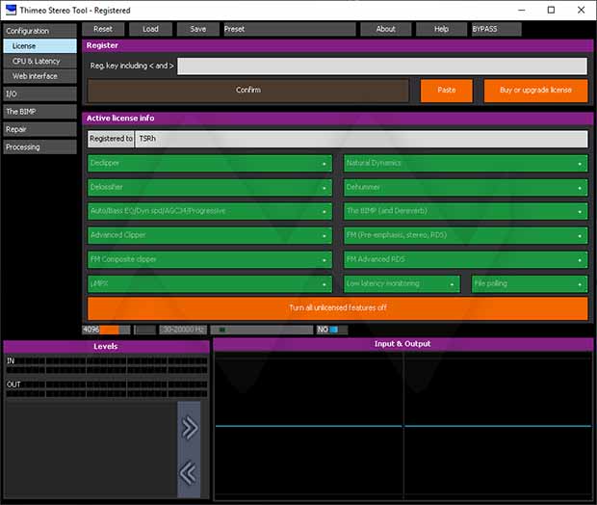This screenshot has width=597, height=505.
Task: Open the About dialog
Action: click(x=386, y=29)
